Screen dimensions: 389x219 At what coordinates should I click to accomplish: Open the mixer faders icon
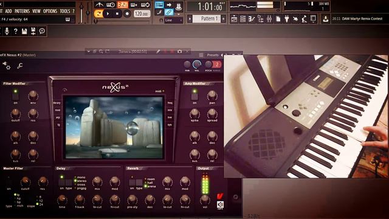(x=269, y=19)
